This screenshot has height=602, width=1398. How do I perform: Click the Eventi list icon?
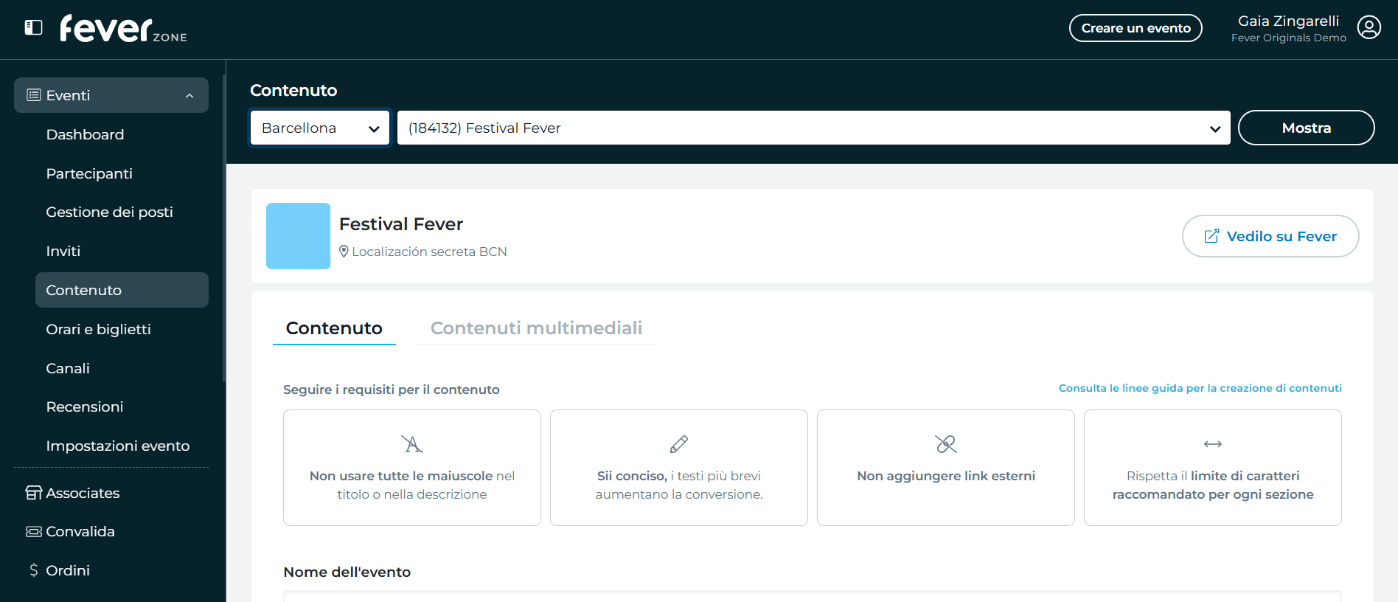[x=33, y=95]
